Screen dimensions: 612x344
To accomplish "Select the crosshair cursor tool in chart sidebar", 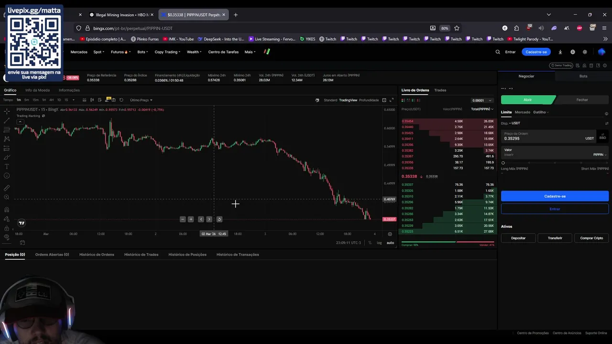I will coord(7,111).
